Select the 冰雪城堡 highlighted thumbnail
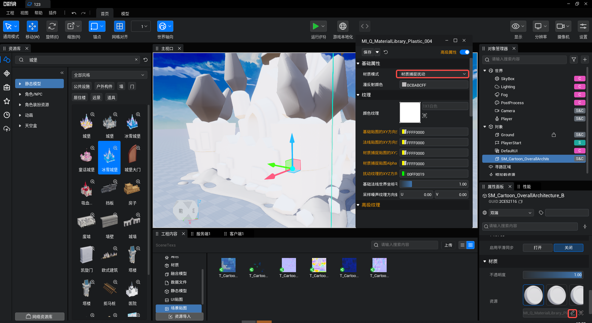 click(x=109, y=157)
